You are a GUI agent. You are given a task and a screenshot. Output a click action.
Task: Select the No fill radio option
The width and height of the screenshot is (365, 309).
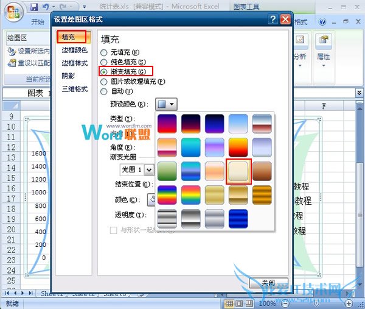(104, 52)
